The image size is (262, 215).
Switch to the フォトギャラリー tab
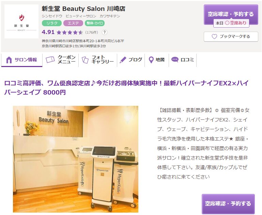pos(98,60)
